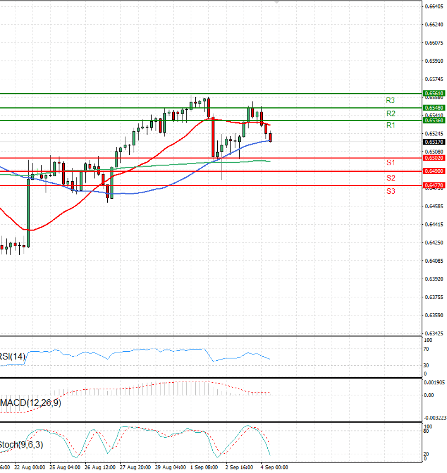Image resolution: width=447 pixels, height=473 pixels.
Task: Click the Stoch(9,6,3) indicator label
Action: point(21,445)
